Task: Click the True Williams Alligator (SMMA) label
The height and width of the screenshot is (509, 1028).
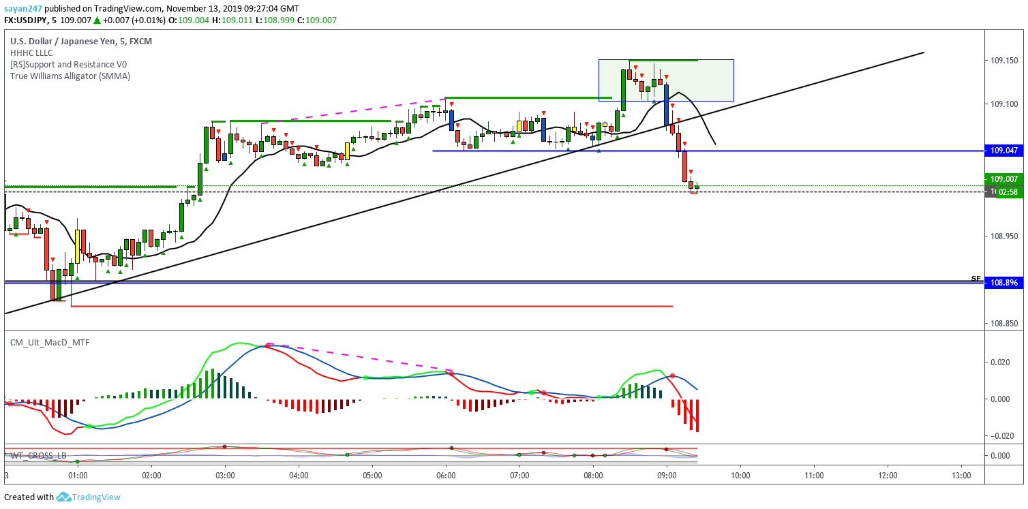Action: (x=70, y=76)
